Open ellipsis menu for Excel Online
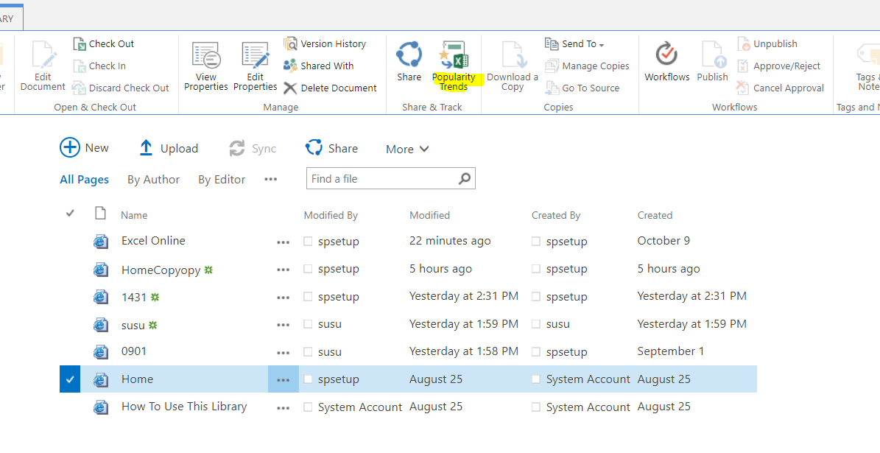 (x=284, y=242)
